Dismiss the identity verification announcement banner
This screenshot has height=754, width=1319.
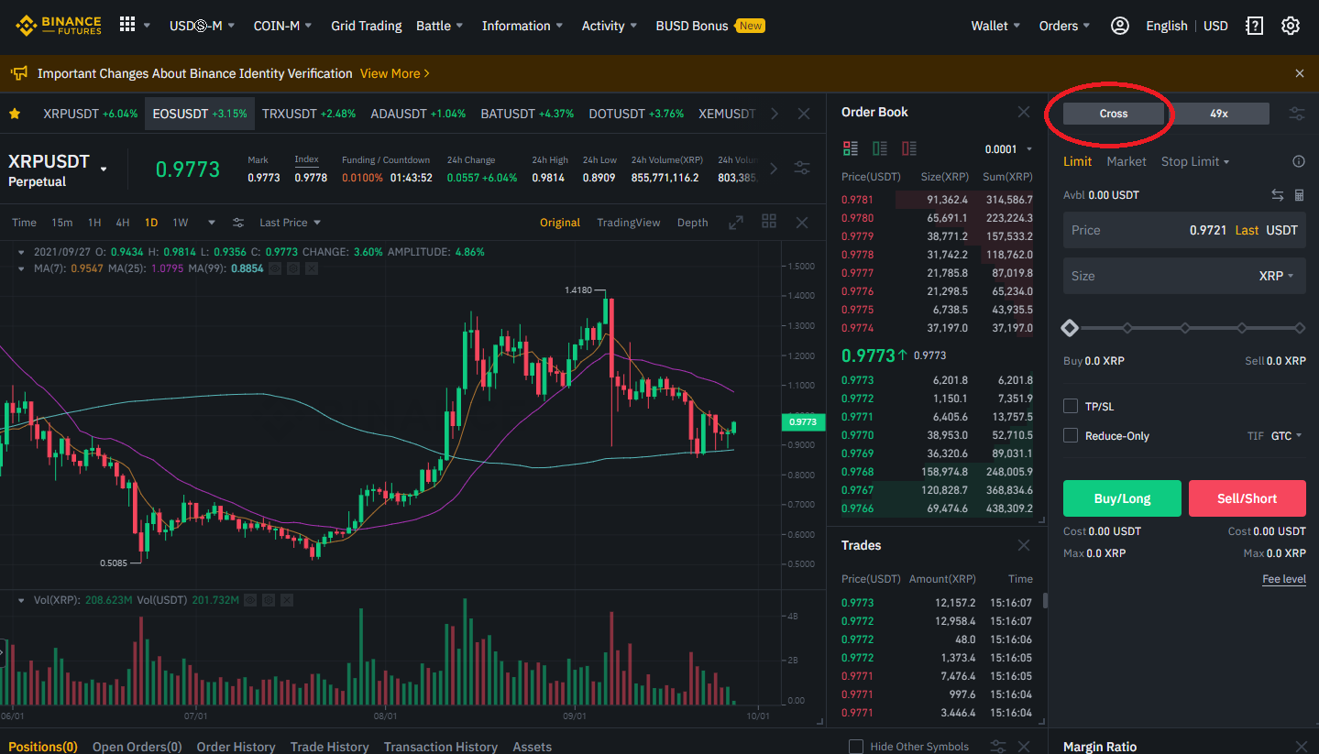click(1299, 73)
